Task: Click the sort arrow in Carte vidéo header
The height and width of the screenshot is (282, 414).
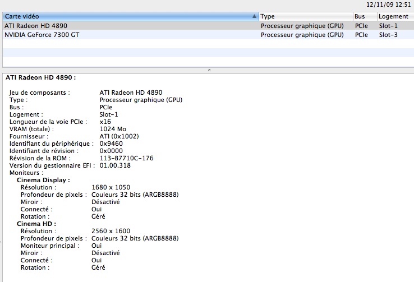Action: pyautogui.click(x=254, y=16)
